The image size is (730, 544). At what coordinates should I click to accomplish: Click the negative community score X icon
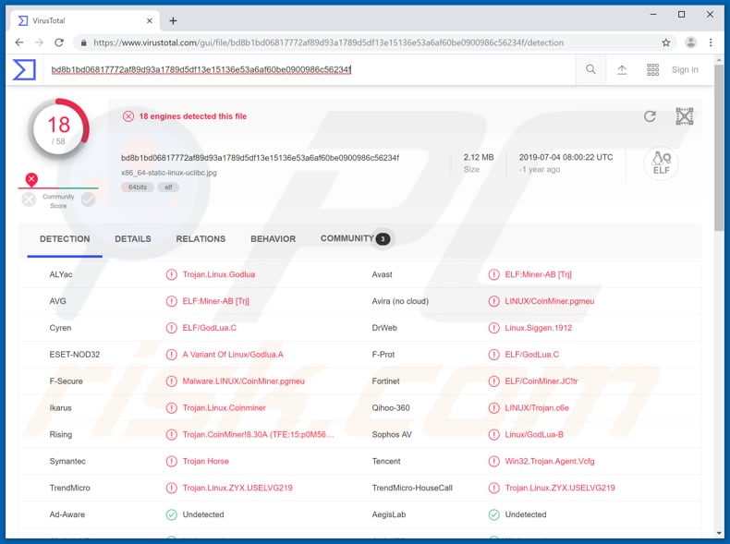click(29, 199)
